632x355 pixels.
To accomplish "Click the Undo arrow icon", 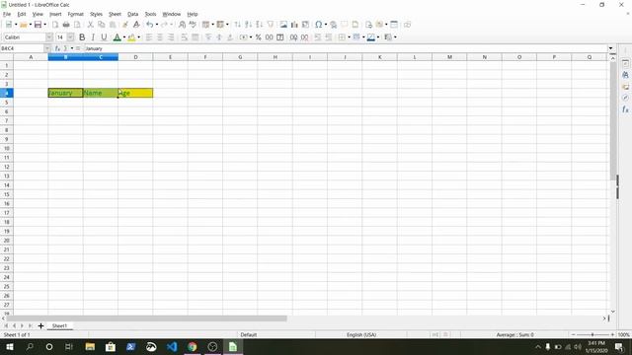I will point(149,25).
